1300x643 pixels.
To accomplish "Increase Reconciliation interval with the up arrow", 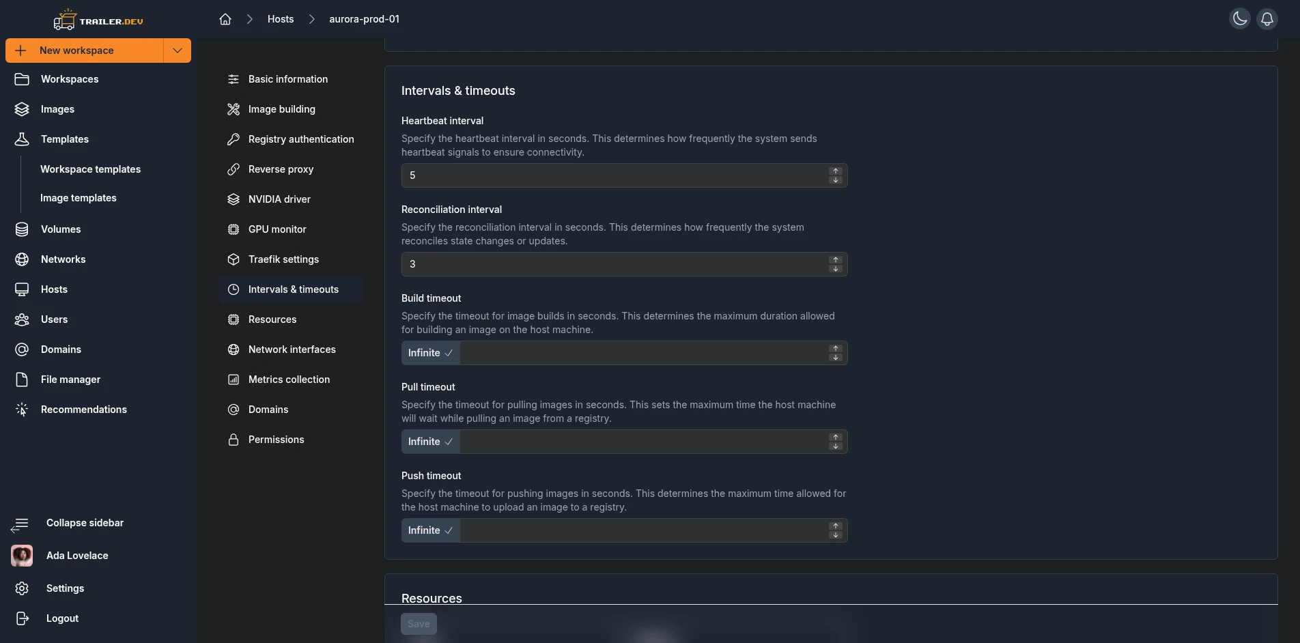I will click(836, 260).
